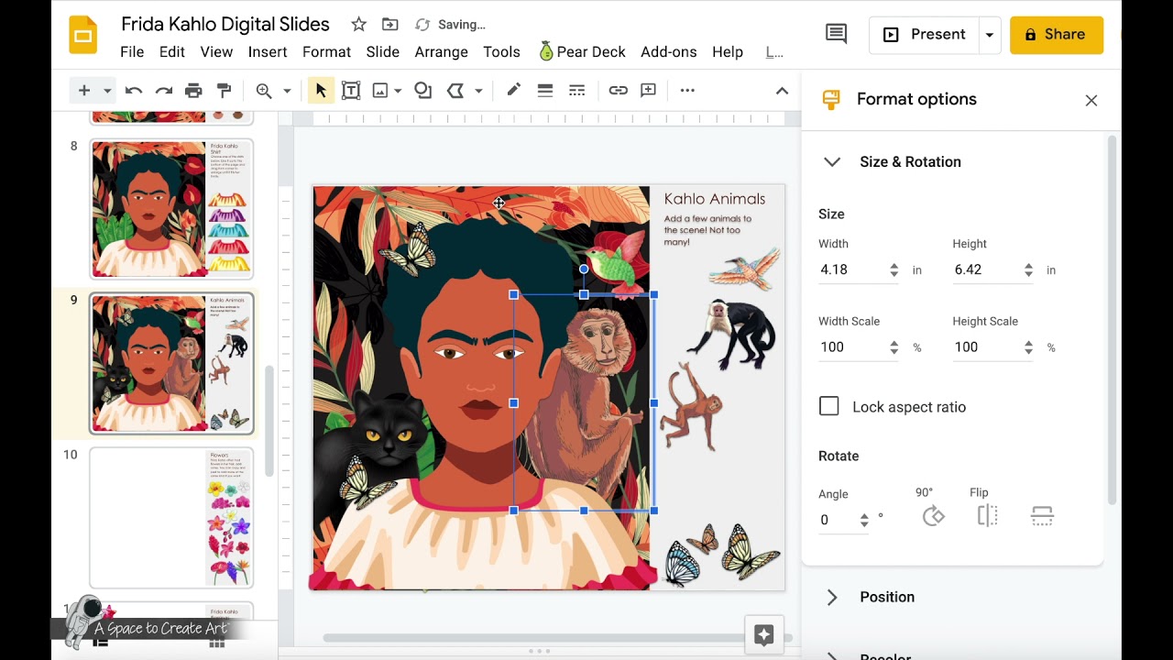Viewport: 1173px width, 660px height.
Task: Click the Zoom magnifier tool
Action: (264, 90)
